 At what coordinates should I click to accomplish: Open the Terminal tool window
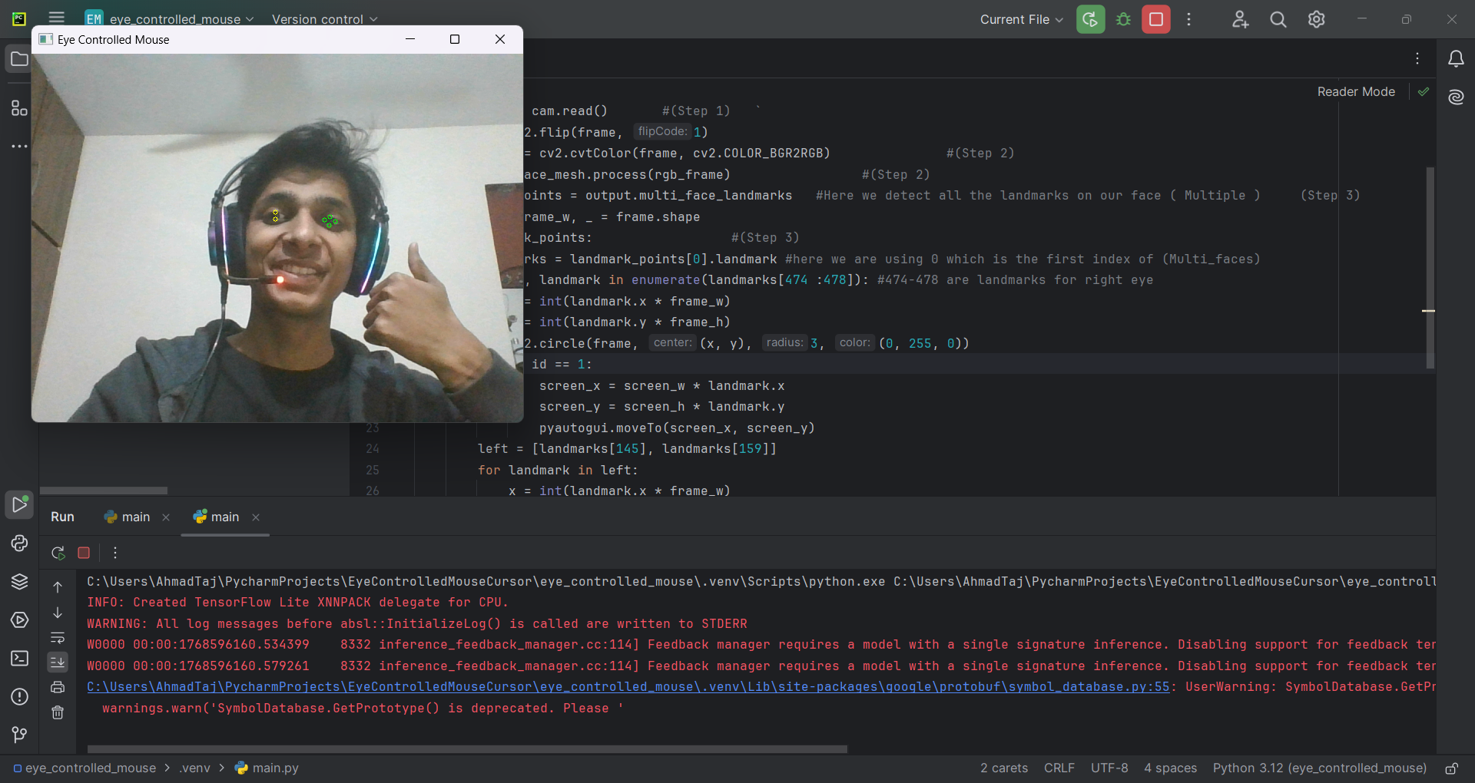click(19, 659)
